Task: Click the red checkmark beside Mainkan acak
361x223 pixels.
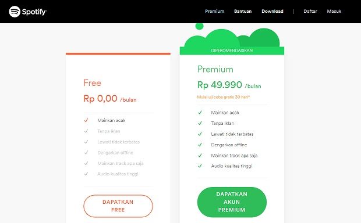Action: [x=86, y=120]
